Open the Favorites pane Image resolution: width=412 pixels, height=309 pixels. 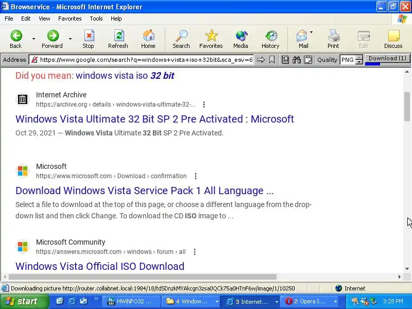211,39
